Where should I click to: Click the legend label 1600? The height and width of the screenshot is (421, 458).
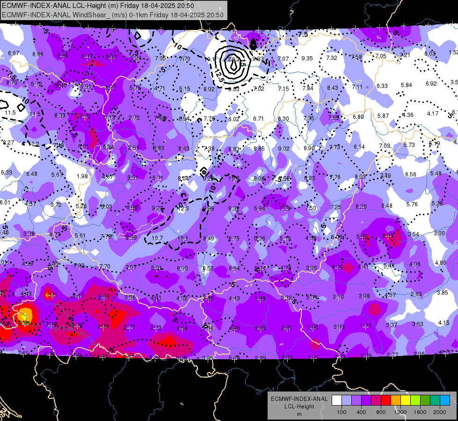pyautogui.click(x=420, y=412)
